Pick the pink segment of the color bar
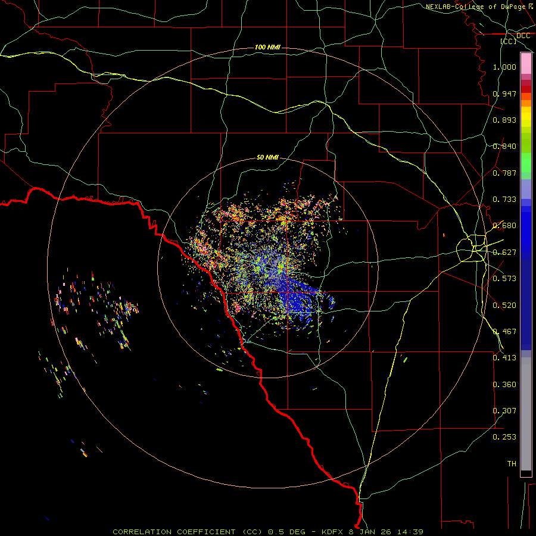Screen dimensions: 536x536 click(526, 64)
